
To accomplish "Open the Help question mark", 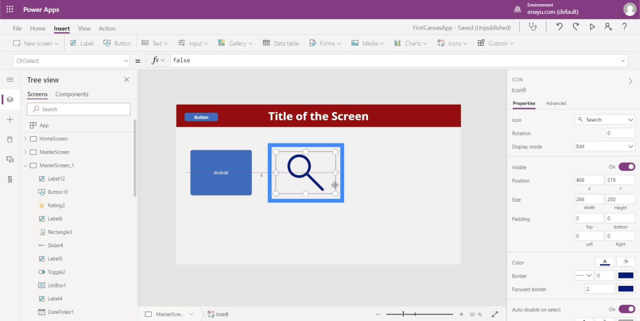I will pos(624,27).
